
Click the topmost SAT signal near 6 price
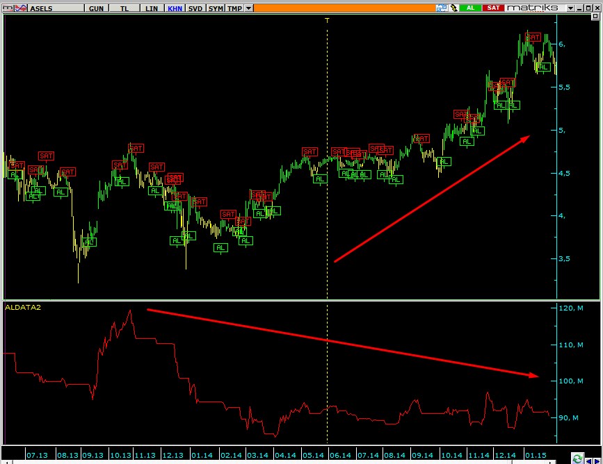click(x=533, y=38)
